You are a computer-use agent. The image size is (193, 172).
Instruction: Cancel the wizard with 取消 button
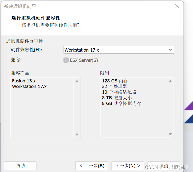(x=164, y=166)
